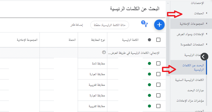Check the box for the مطابقة تامة keyword row
The image size is (212, 112).
(x=158, y=63)
